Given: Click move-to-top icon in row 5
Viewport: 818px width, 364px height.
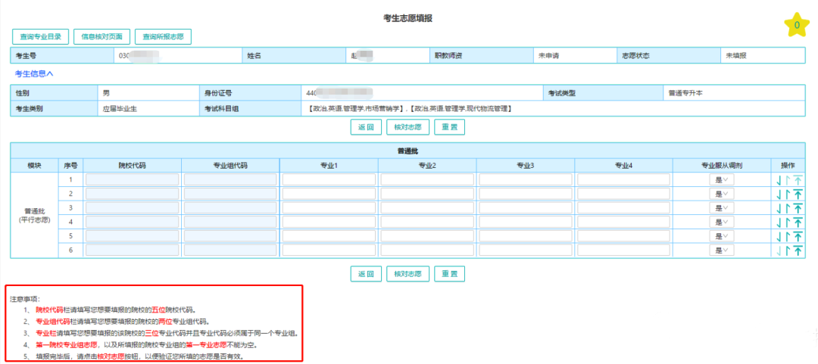Looking at the screenshot, I should coord(798,236).
